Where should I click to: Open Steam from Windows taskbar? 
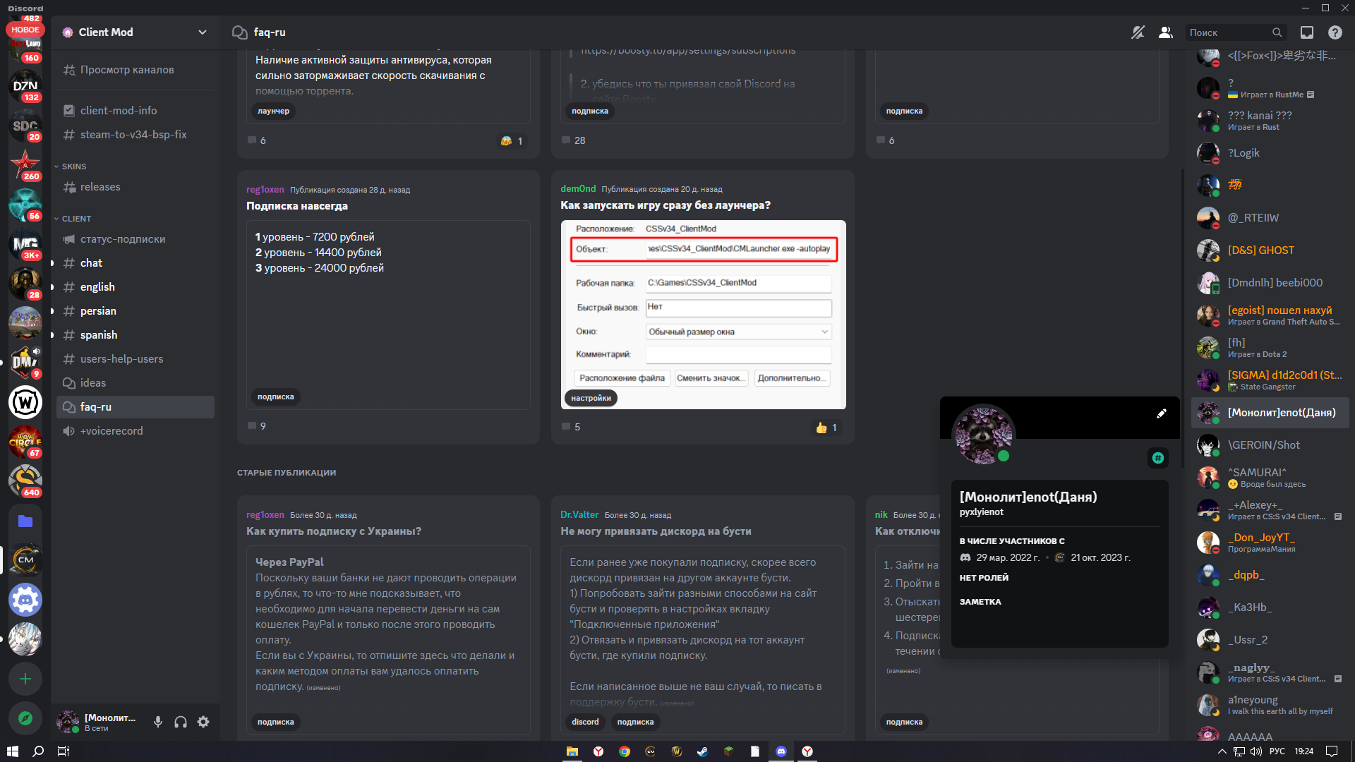pos(702,751)
